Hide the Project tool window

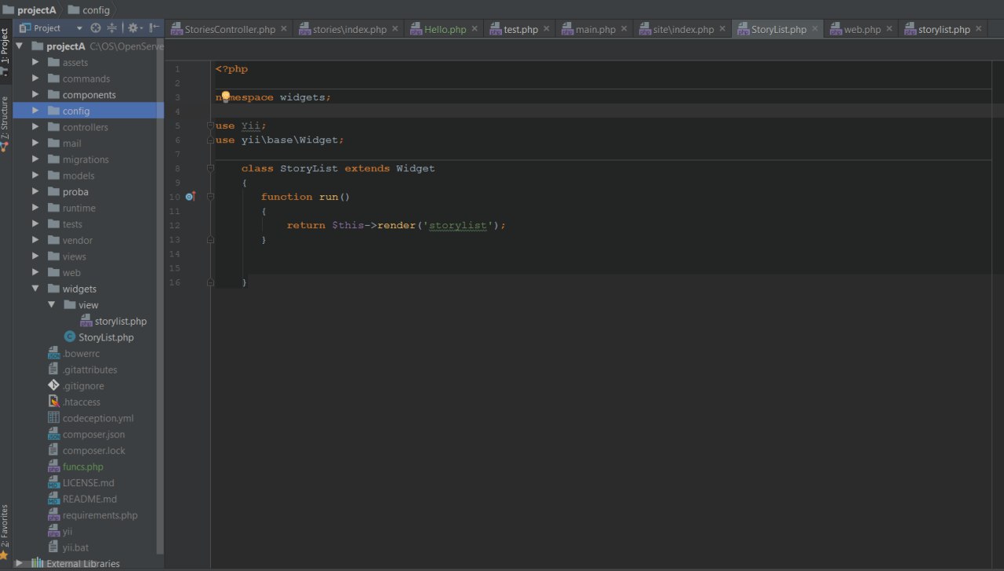pos(155,28)
